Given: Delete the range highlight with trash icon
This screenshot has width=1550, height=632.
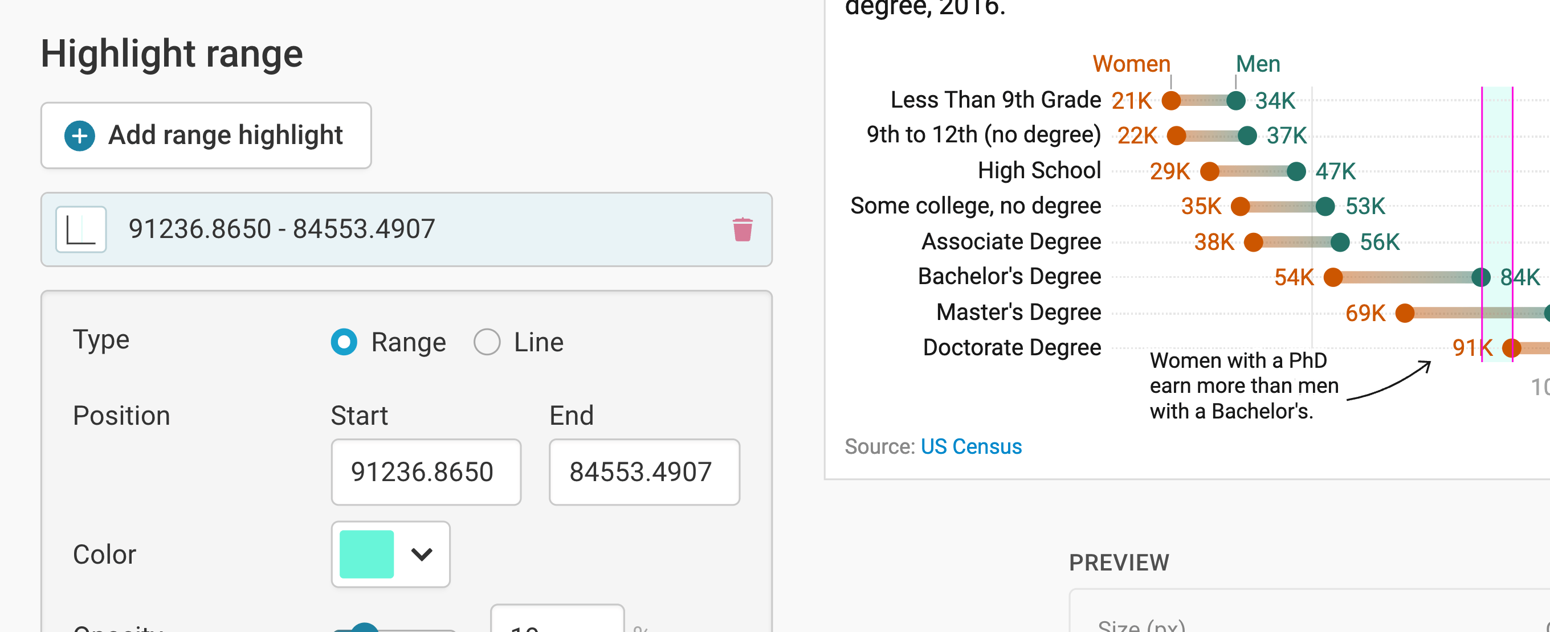Looking at the screenshot, I should (x=742, y=229).
